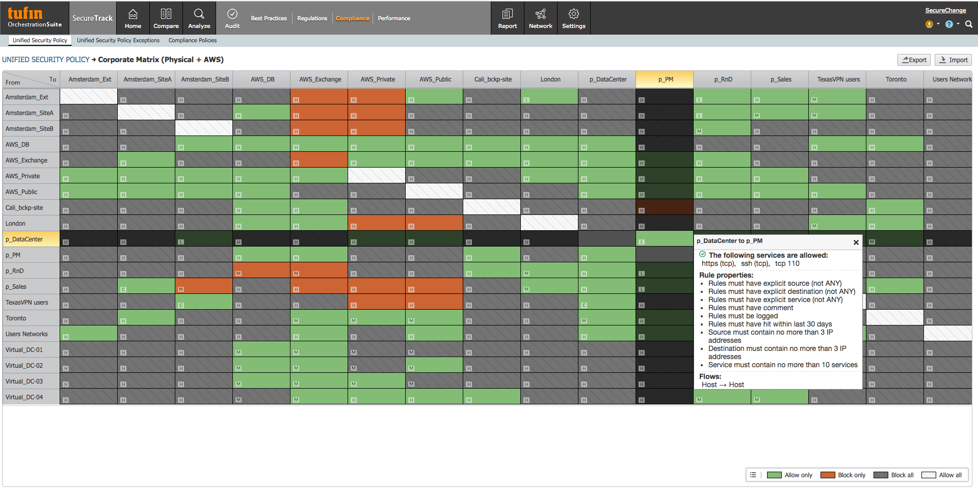Switch to the Compliance Policies tab
The image size is (978, 490).
(192, 40)
